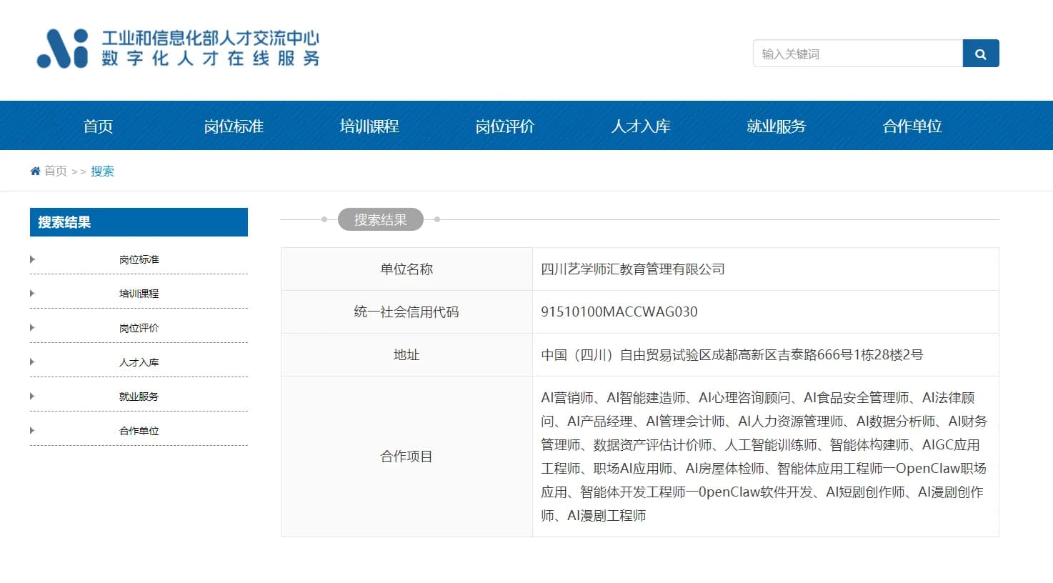
Task: Click the home icon in breadcrumb
Action: tap(35, 171)
